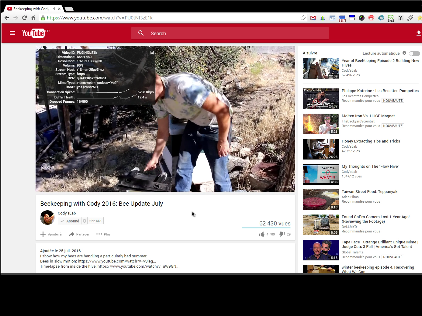422x316 pixels.
Task: Switch to the Beekeeping with Cody tab
Action: click(30, 9)
